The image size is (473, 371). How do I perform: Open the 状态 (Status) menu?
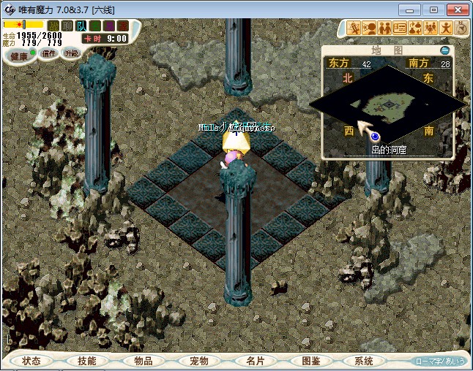[31, 361]
